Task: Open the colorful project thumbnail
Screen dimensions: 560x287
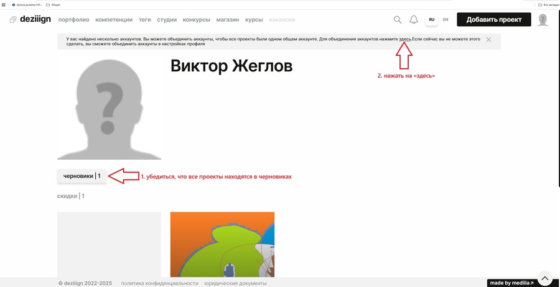Action: pyautogui.click(x=222, y=245)
